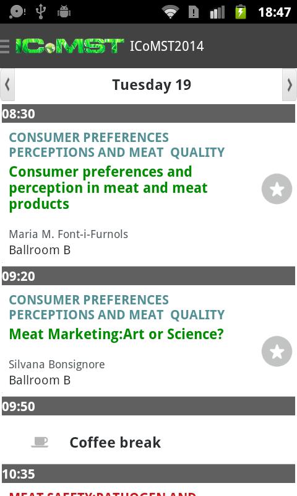Tap the Wi-Fi status icon
Image resolution: width=297 pixels, height=496 pixels.
[x=170, y=12]
